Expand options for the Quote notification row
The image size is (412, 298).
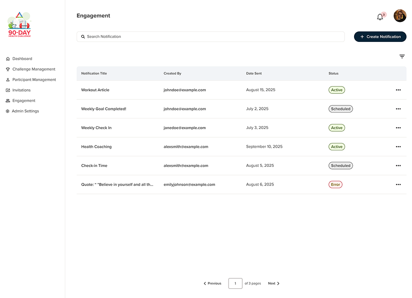(398, 185)
